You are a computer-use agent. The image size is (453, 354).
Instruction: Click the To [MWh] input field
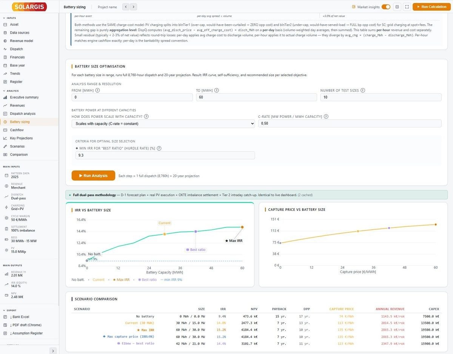pyautogui.click(x=256, y=97)
